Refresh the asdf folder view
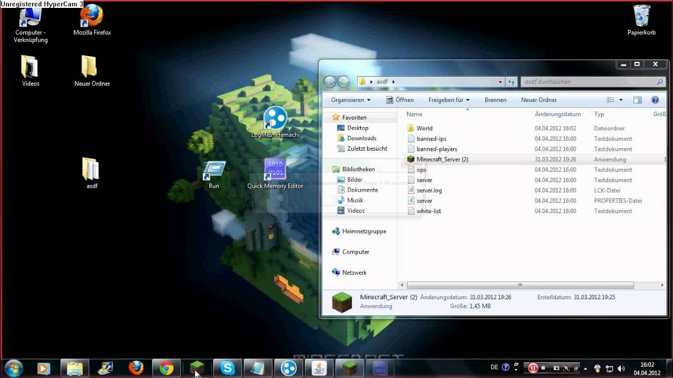This screenshot has width=673, height=378. [x=511, y=82]
